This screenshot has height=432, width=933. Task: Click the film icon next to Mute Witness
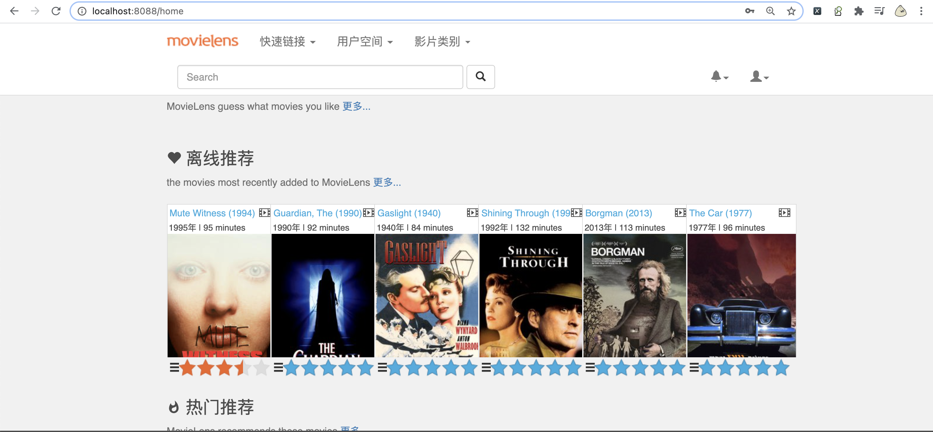(x=264, y=212)
